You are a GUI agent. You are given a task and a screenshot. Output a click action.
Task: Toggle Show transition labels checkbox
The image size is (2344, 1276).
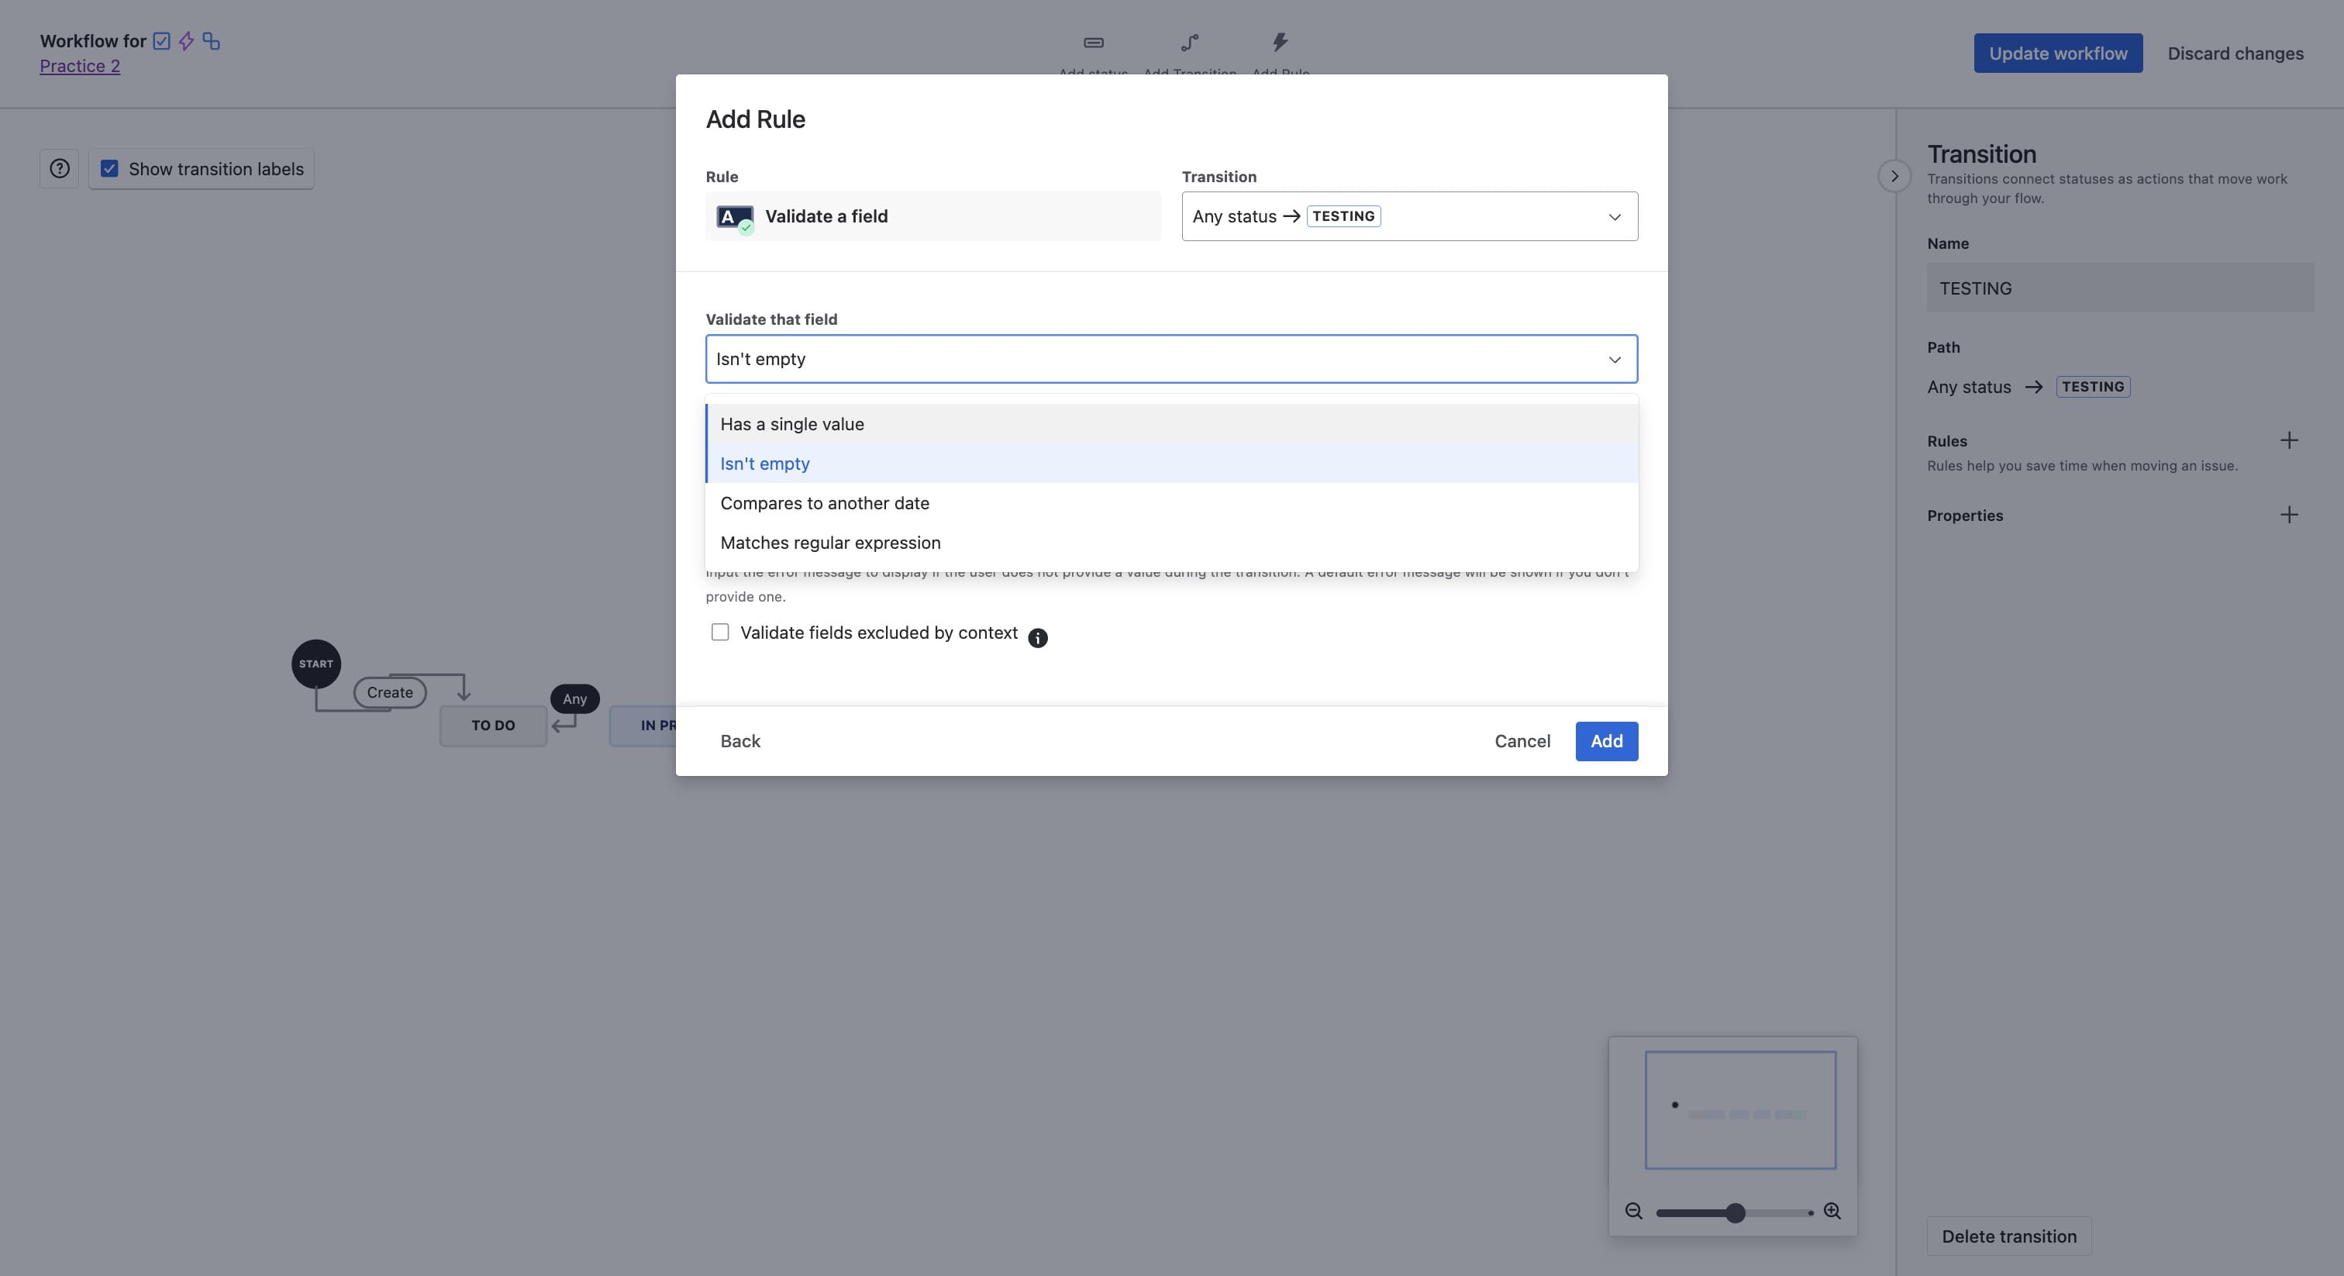pos(109,168)
